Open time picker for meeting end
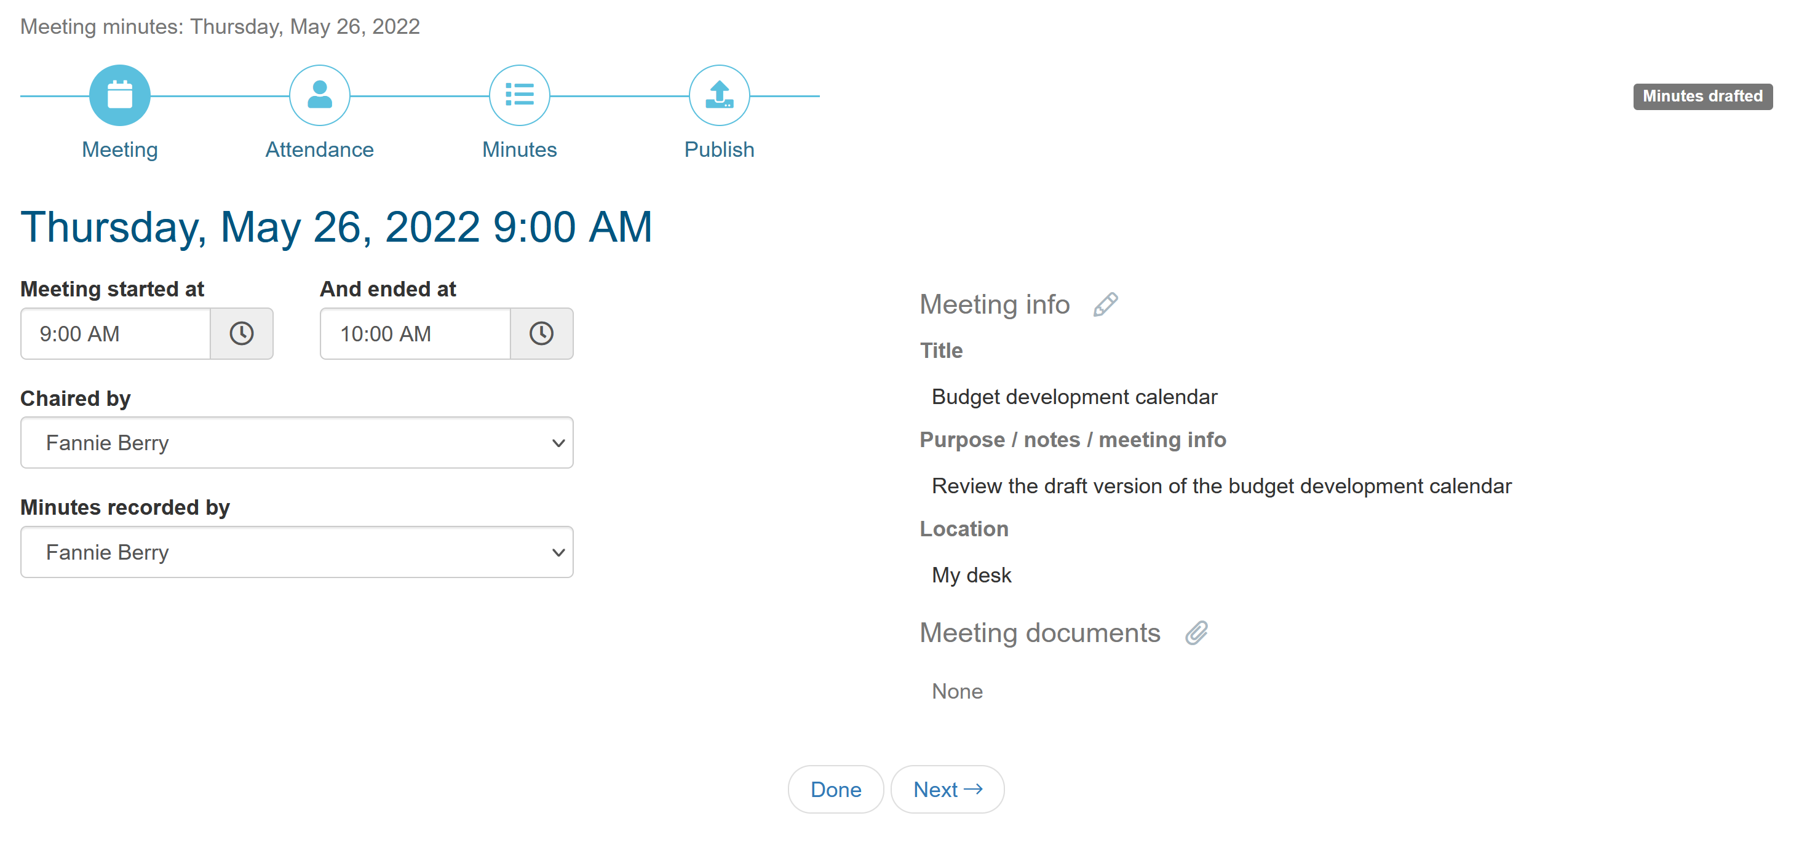 [x=541, y=334]
